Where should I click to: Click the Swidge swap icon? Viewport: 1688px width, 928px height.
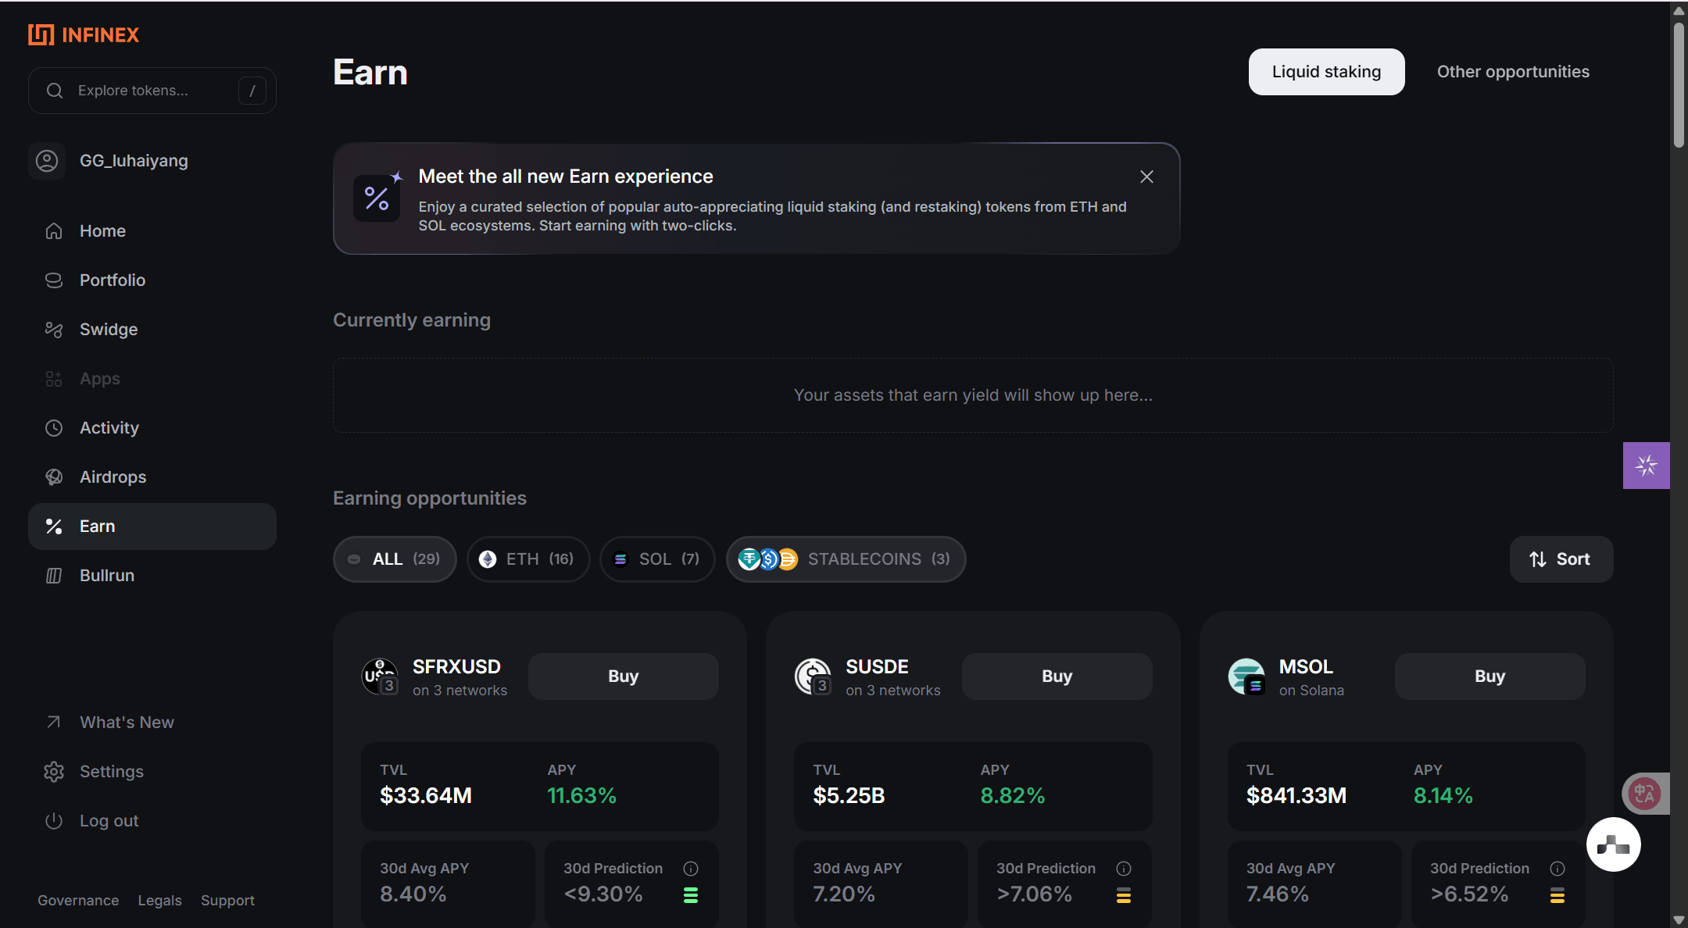point(54,330)
